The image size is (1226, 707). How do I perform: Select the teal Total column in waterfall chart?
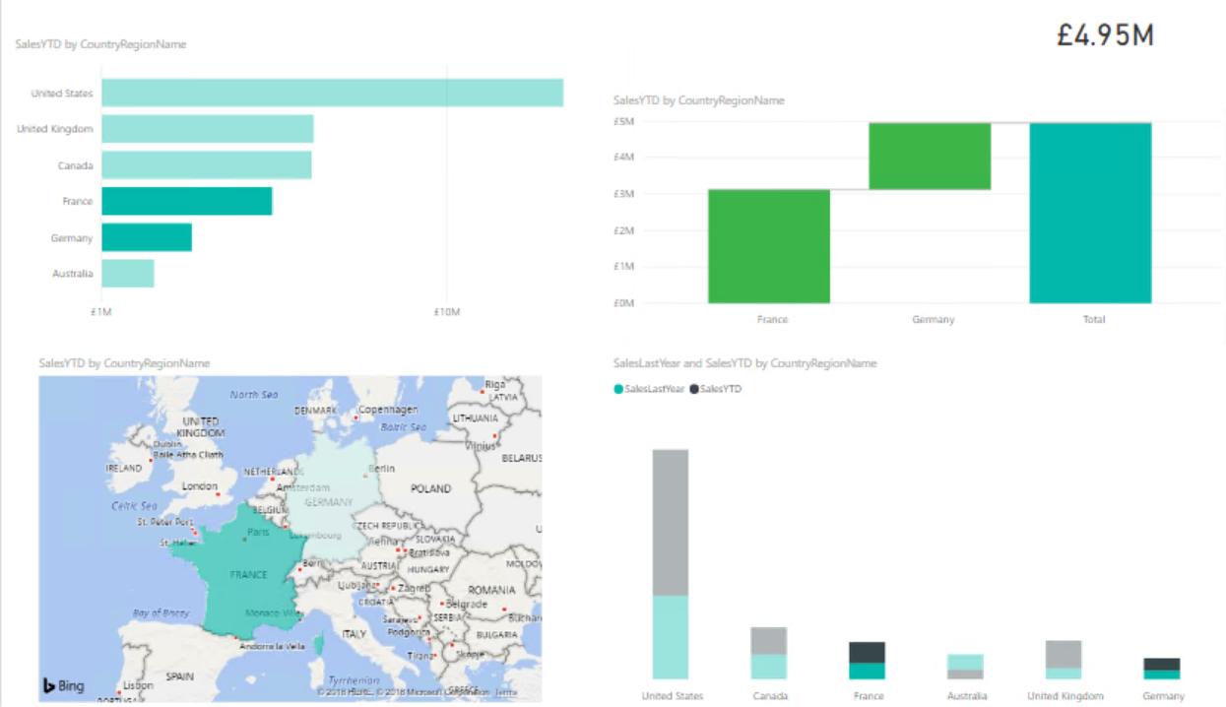[1090, 213]
